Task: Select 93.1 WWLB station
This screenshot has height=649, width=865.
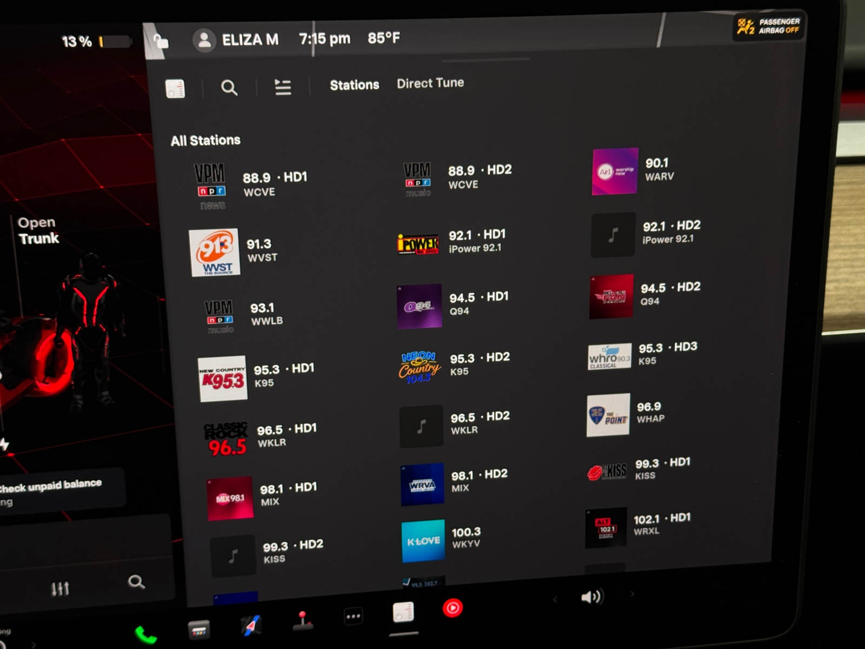Action: [243, 315]
